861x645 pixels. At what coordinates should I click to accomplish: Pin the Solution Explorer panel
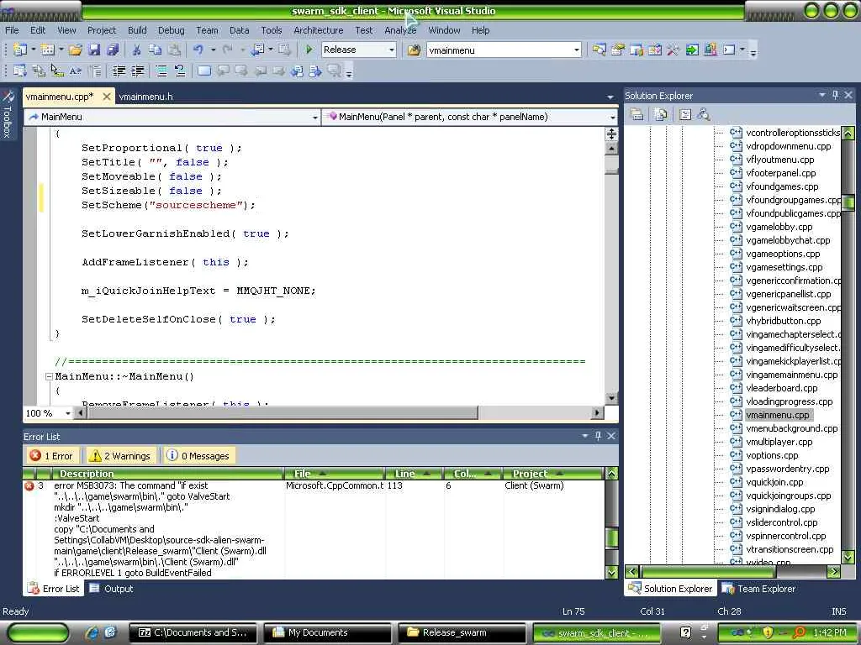click(835, 95)
